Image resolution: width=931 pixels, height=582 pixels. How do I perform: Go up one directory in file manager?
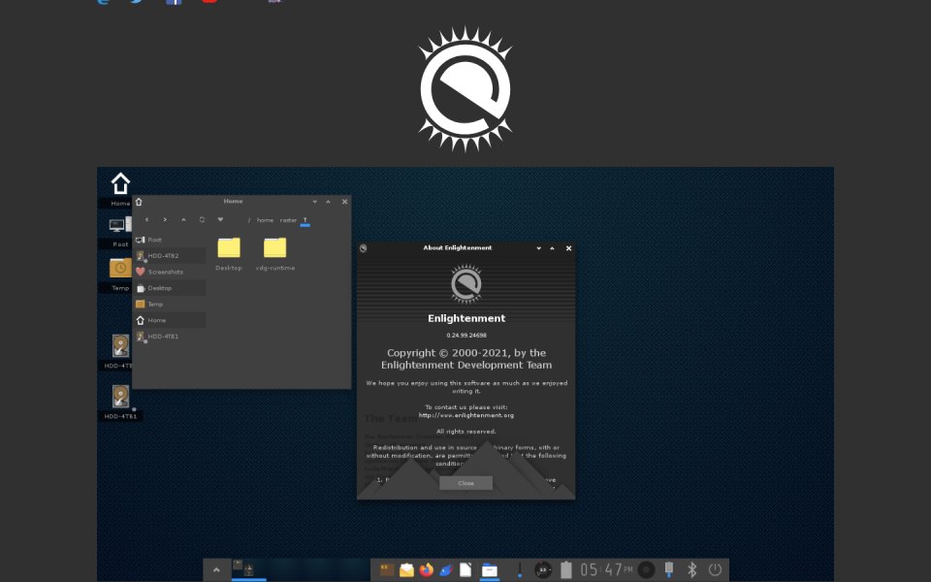183,220
